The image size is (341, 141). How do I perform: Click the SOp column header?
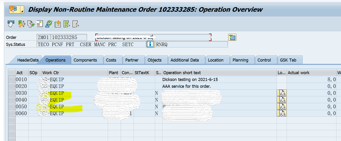(35, 72)
